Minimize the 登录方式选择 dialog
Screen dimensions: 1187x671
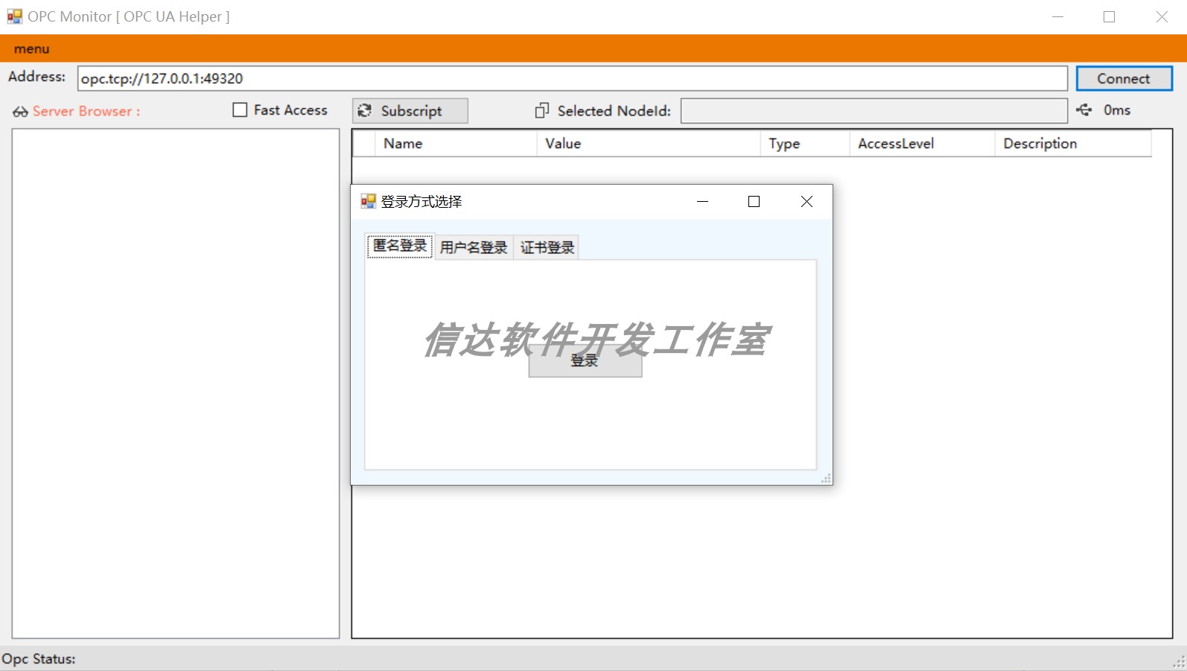point(702,202)
